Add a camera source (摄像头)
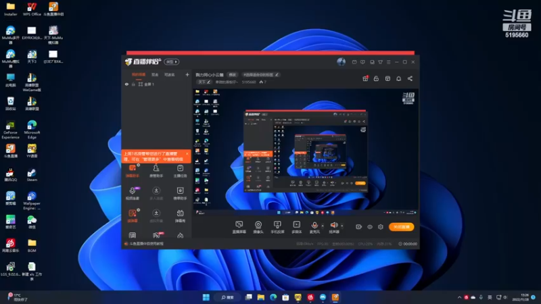This screenshot has width=541, height=304. tap(258, 227)
